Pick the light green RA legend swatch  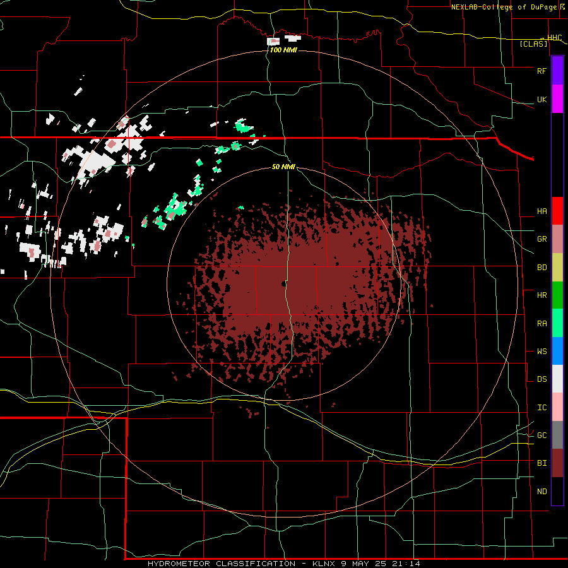tap(557, 323)
